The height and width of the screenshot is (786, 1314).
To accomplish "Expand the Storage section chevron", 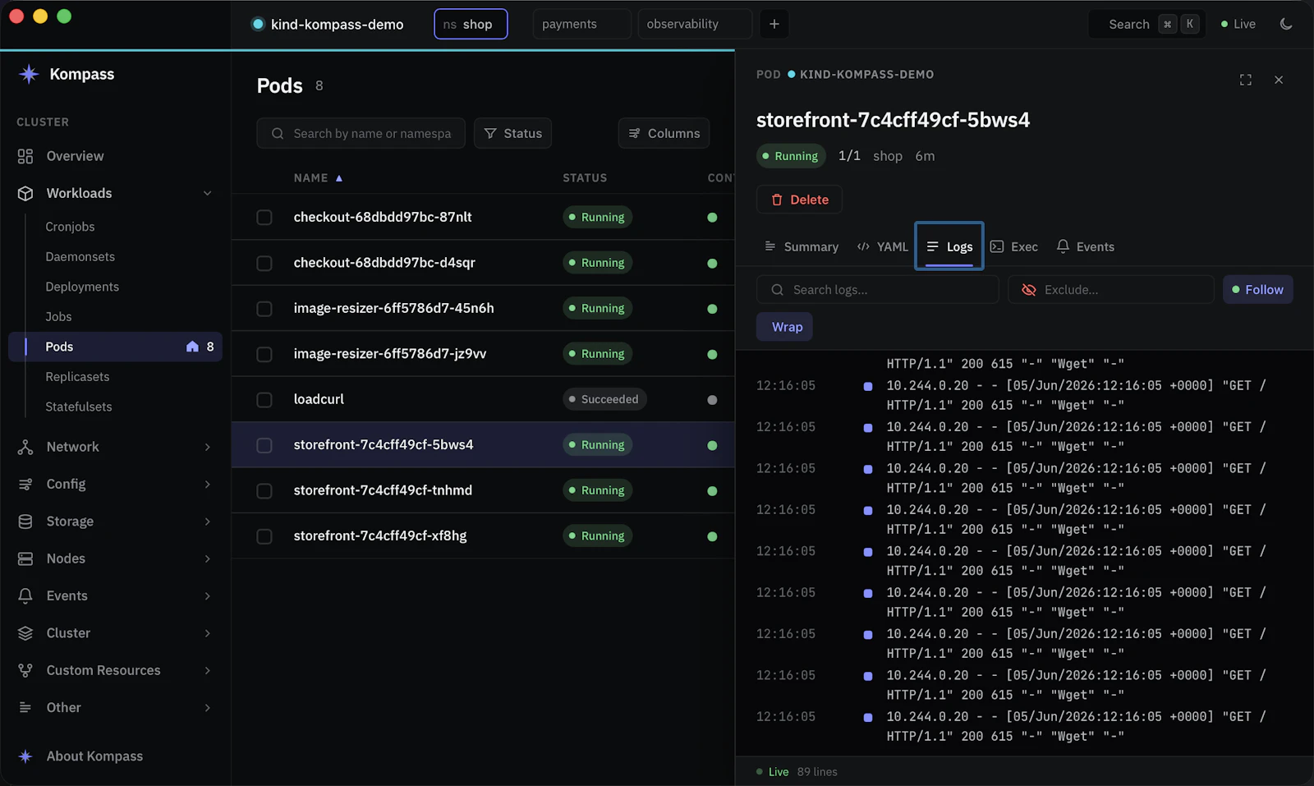I will pyautogui.click(x=207, y=522).
